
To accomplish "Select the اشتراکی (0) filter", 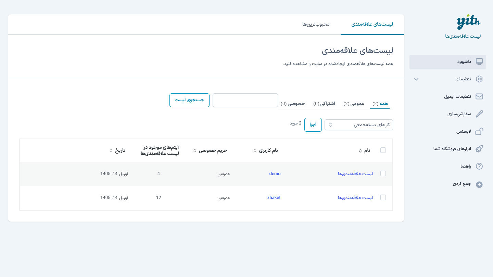I will 324,104.
